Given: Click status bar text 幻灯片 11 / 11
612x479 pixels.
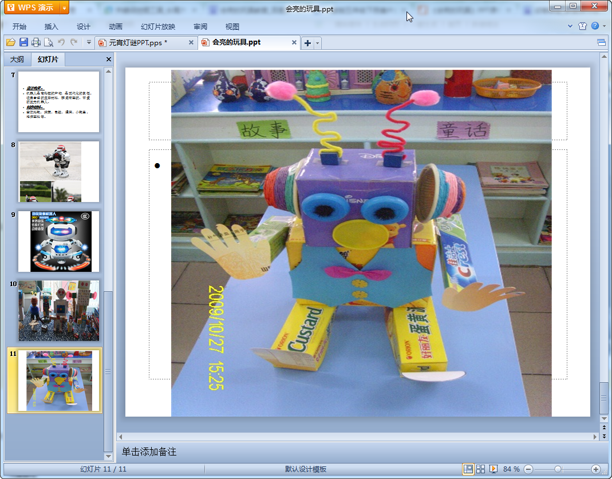Looking at the screenshot, I should click(104, 469).
